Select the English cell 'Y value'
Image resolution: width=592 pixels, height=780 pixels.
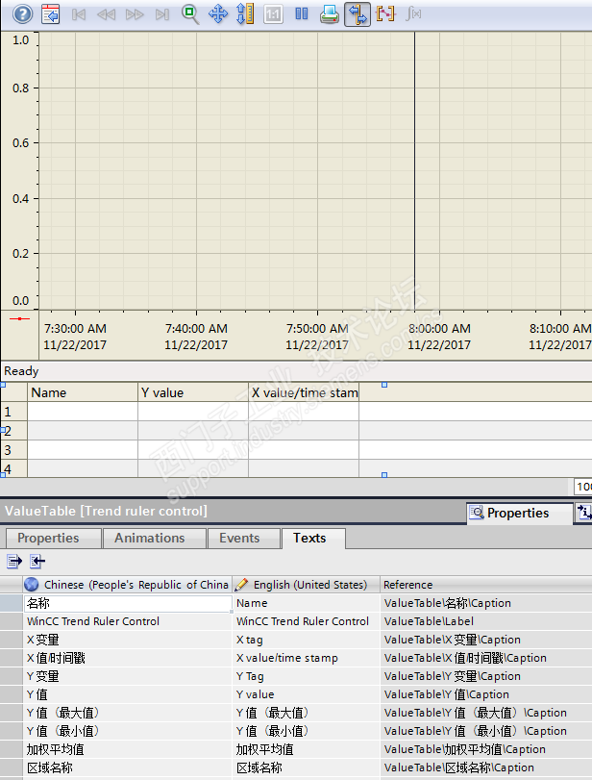(x=307, y=694)
